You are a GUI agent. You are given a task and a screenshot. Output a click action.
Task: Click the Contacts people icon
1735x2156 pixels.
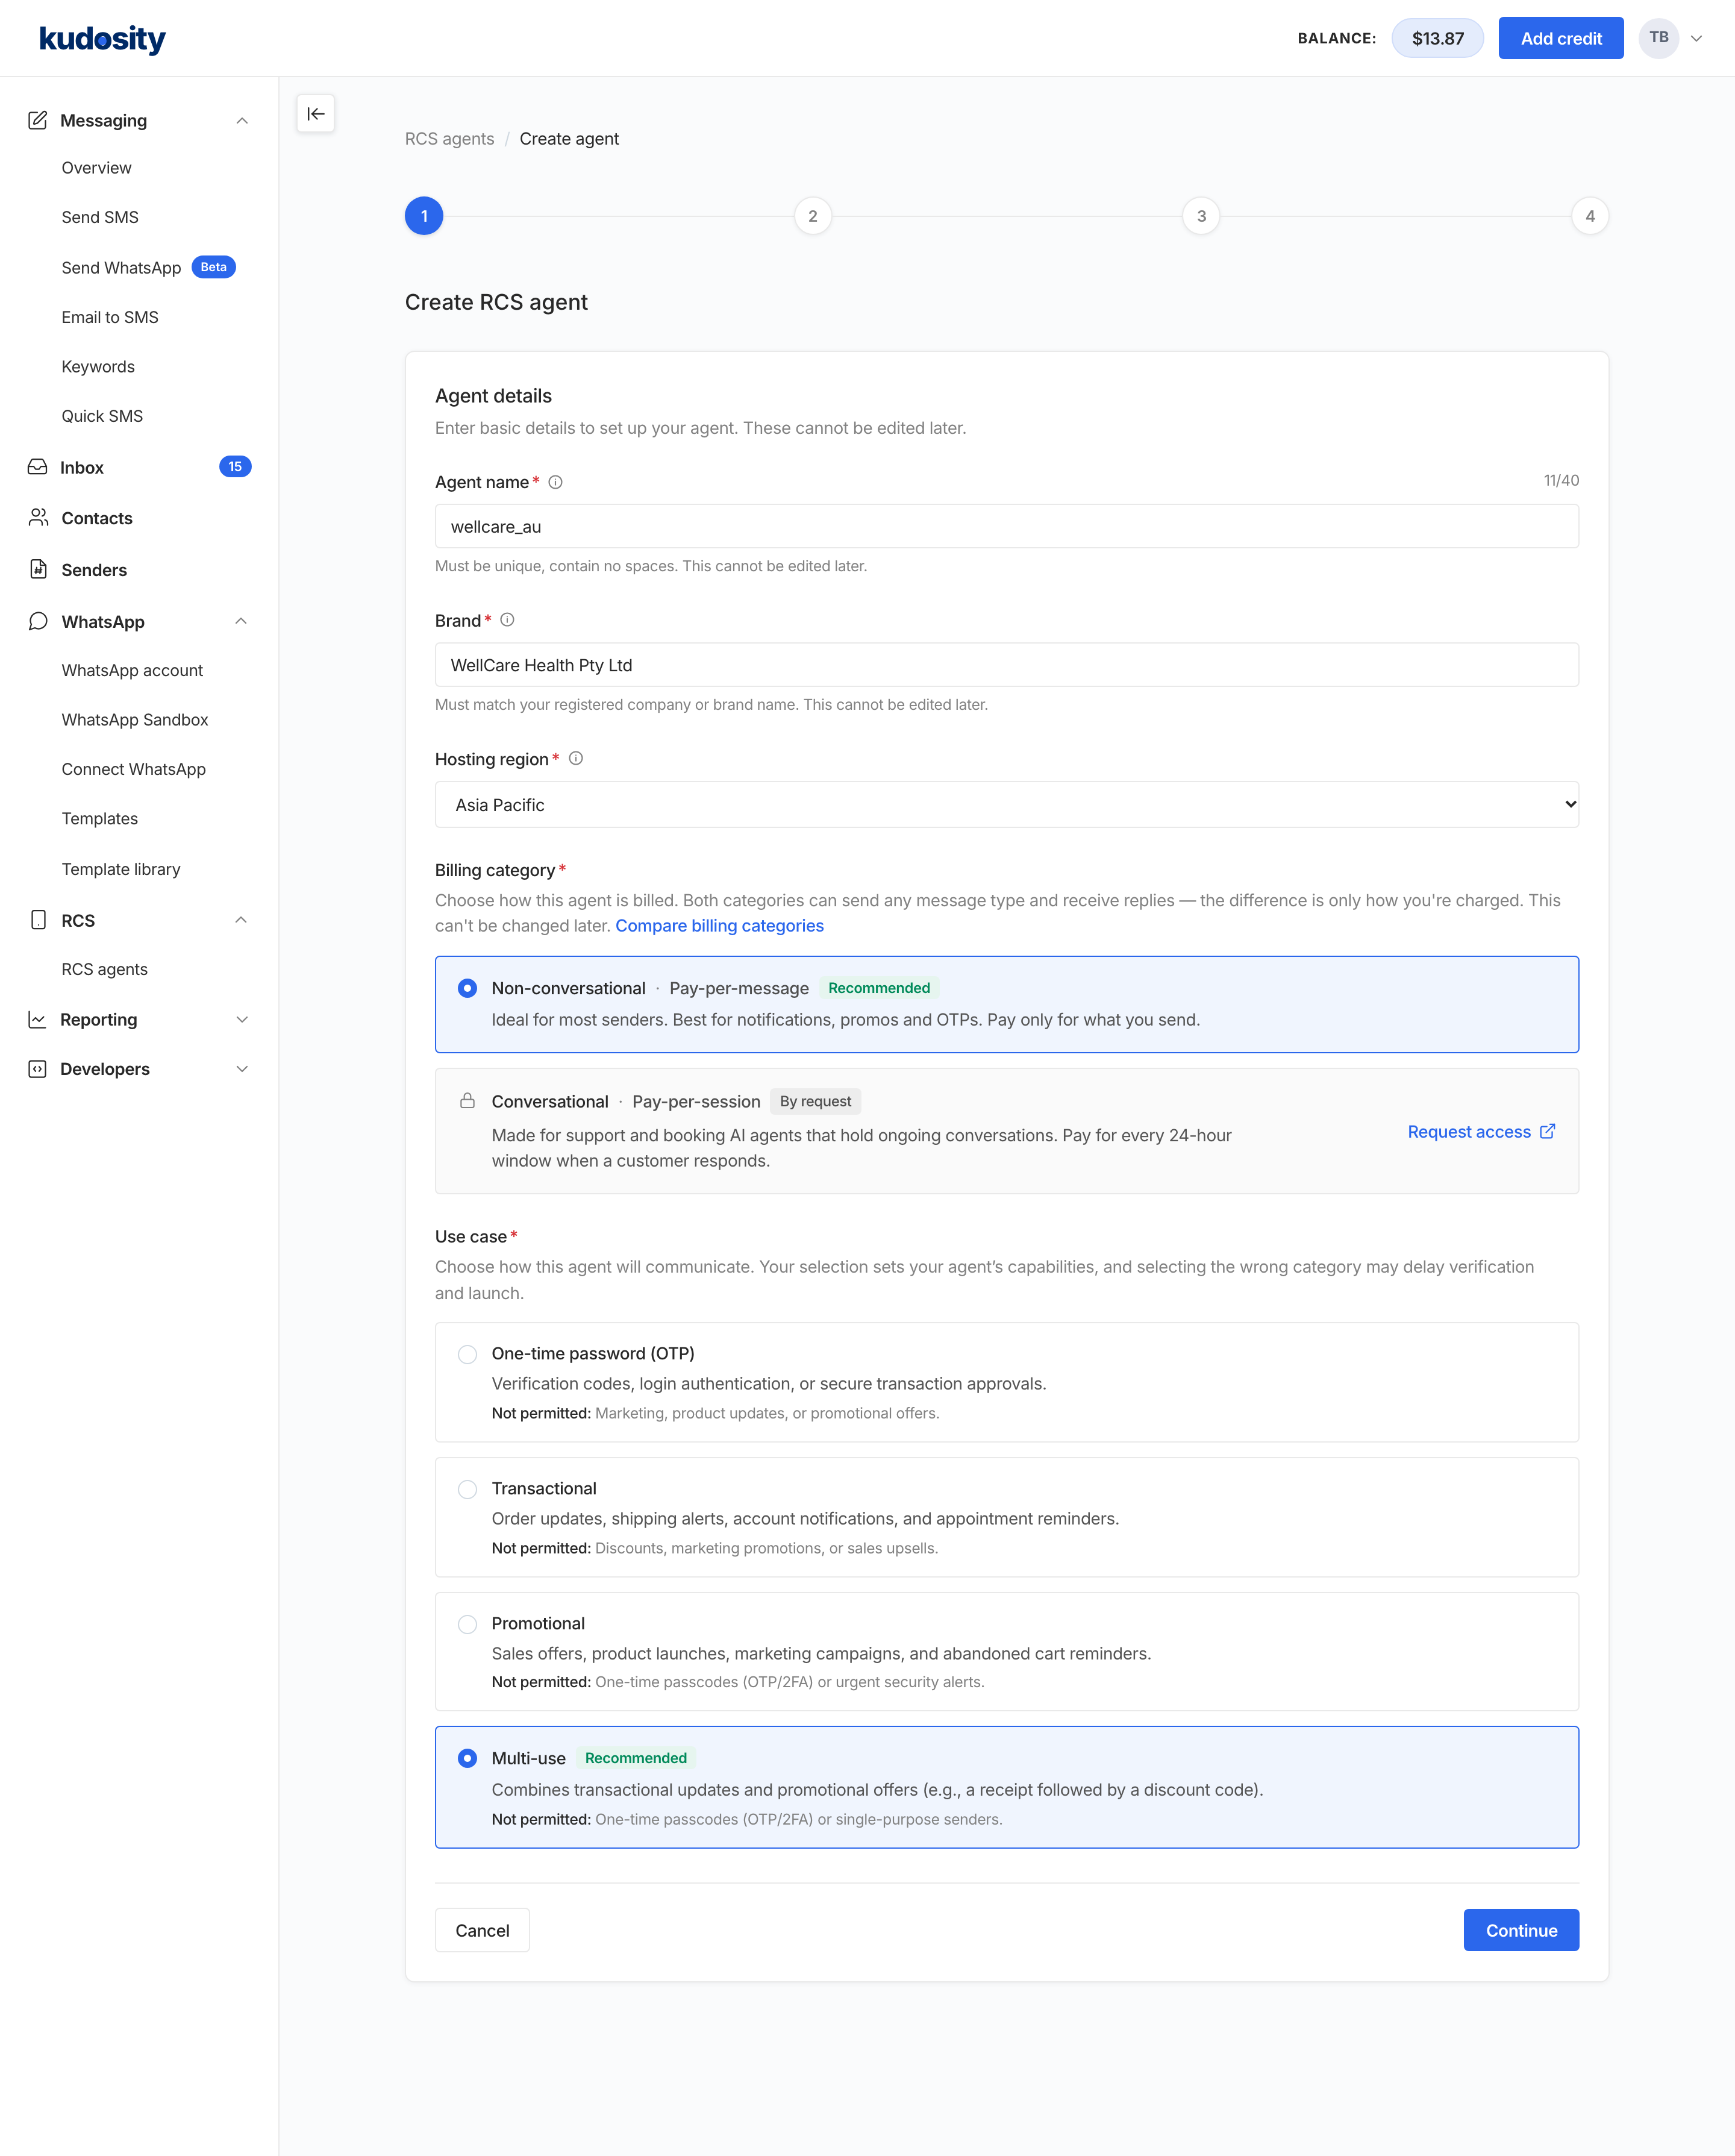point(38,517)
